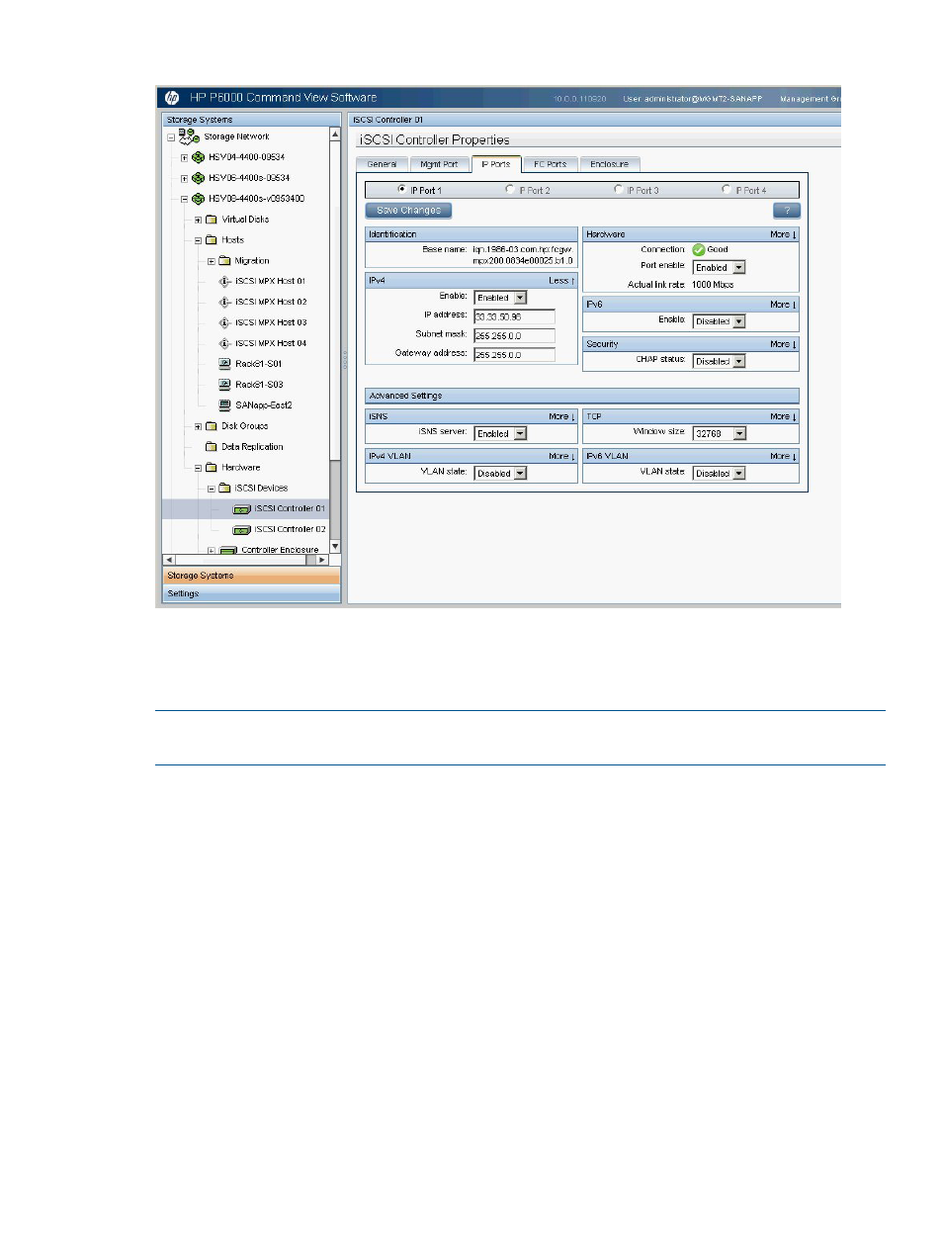Click the Controller Enclosure icon
943x1256 pixels.
(x=228, y=550)
